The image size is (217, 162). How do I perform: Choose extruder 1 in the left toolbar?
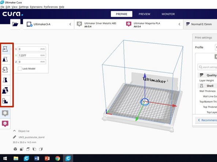click(x=5, y=113)
